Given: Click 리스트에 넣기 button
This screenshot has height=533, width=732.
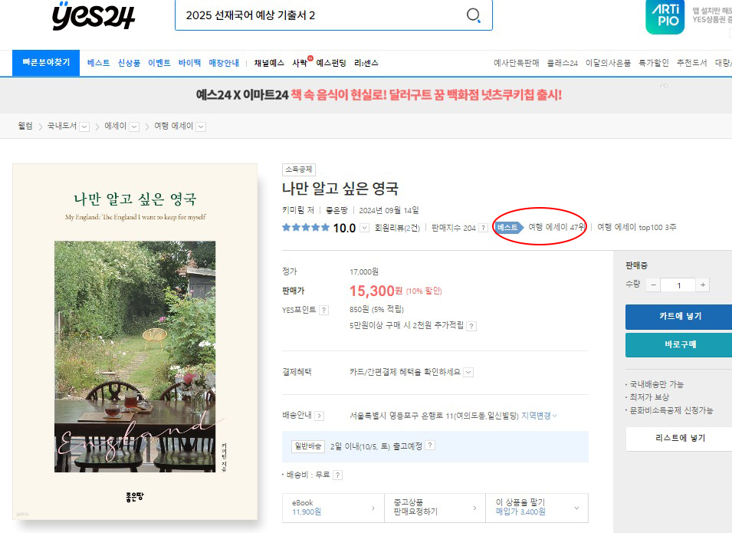Looking at the screenshot, I should [680, 438].
